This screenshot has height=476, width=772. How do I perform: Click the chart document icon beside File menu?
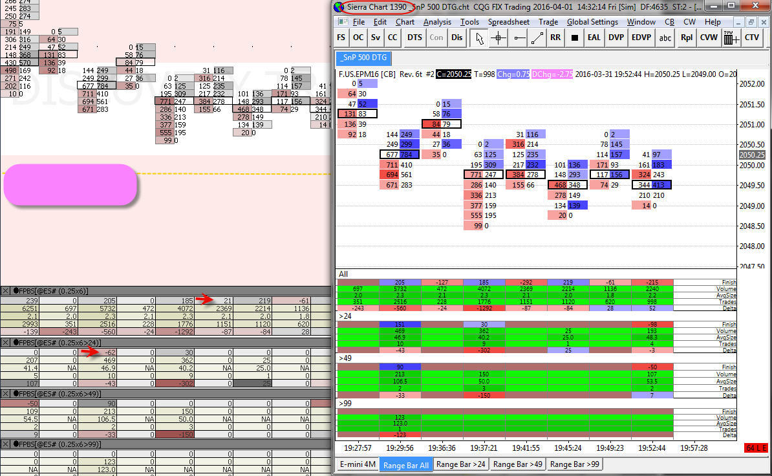343,21
